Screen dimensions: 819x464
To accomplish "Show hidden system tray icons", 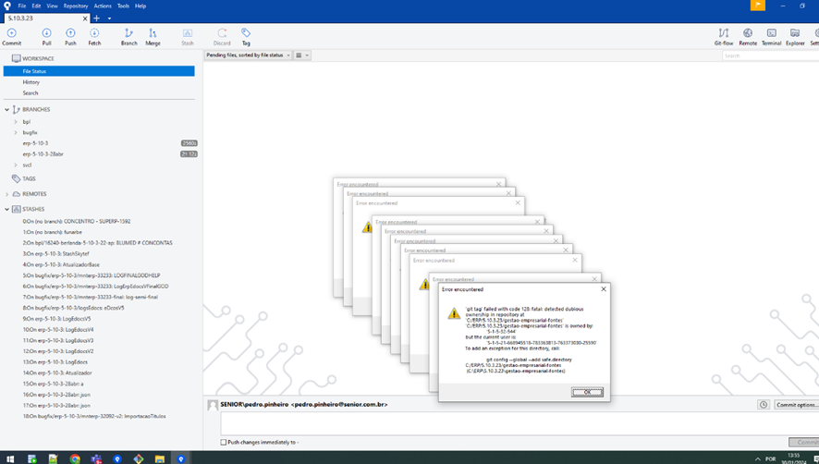I will point(757,458).
